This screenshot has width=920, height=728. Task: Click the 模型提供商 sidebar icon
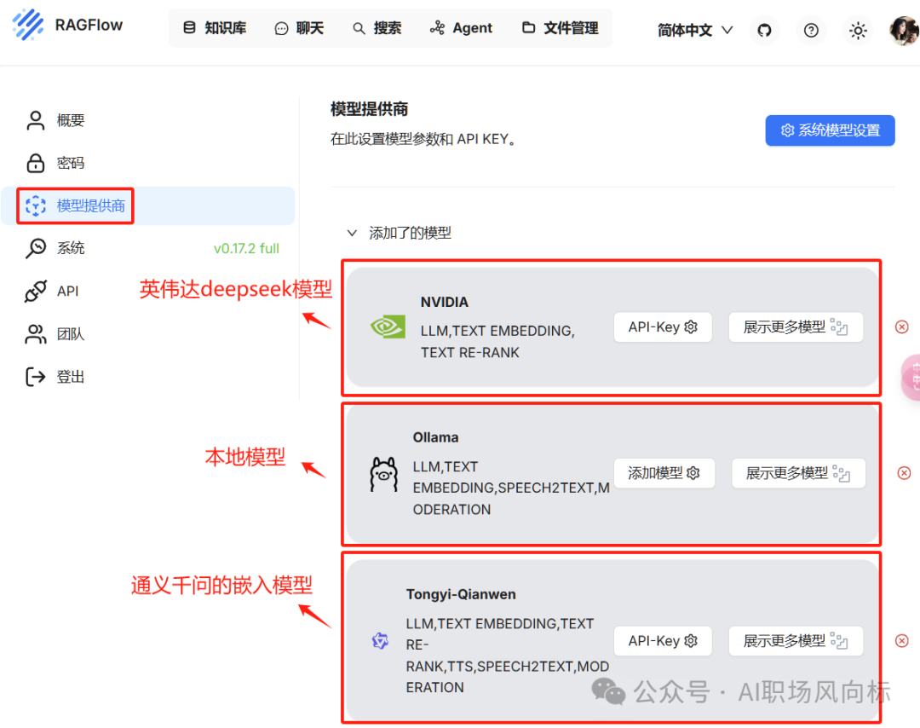pos(36,205)
